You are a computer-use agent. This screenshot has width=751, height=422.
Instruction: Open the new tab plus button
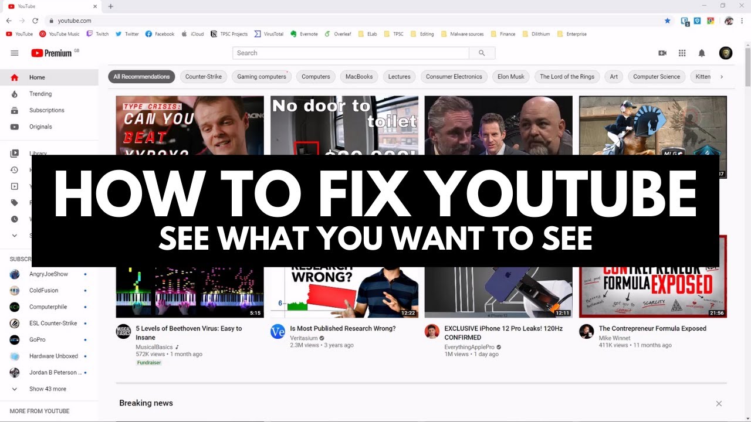coord(111,6)
